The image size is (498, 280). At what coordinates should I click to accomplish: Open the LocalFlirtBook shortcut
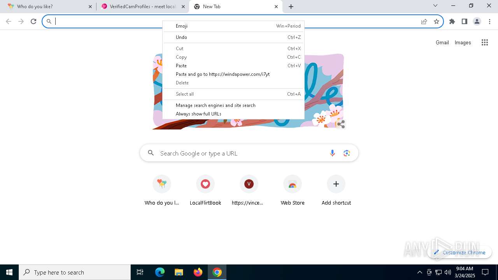(x=205, y=190)
